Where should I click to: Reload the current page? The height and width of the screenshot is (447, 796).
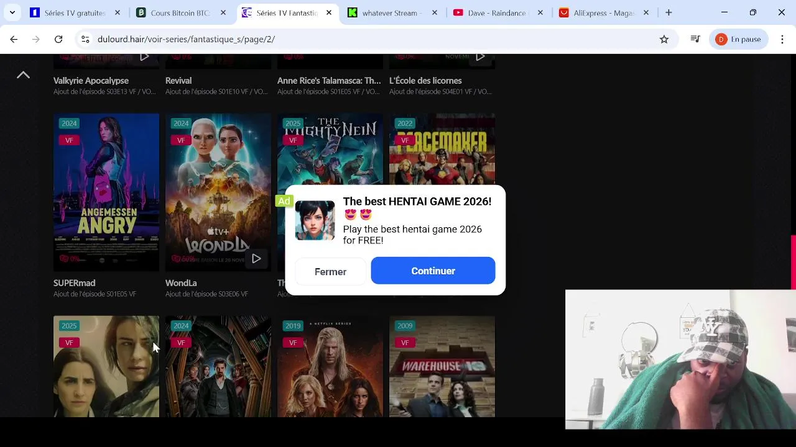click(x=58, y=39)
